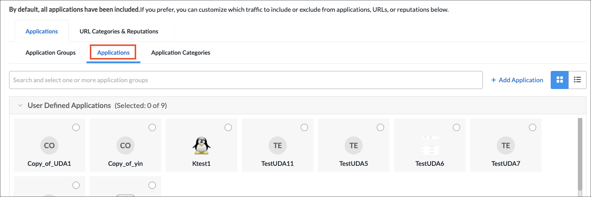Click the TestUDA7 TE avatar icon

click(x=506, y=145)
